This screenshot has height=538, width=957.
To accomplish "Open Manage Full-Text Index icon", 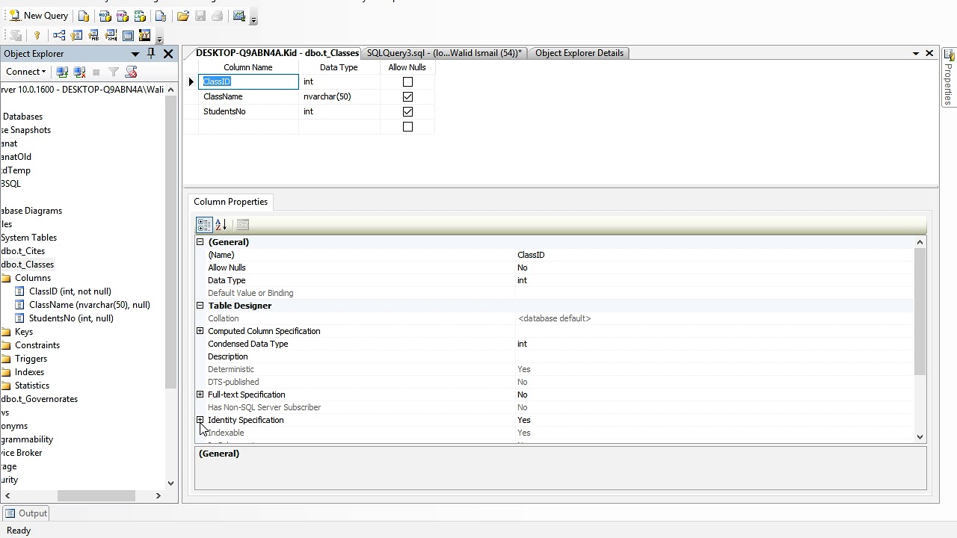I will click(x=93, y=35).
